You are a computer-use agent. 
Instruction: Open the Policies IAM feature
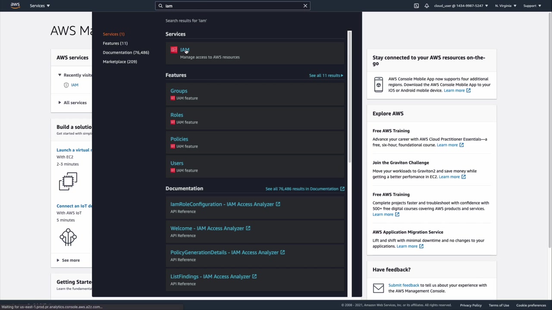point(179,139)
